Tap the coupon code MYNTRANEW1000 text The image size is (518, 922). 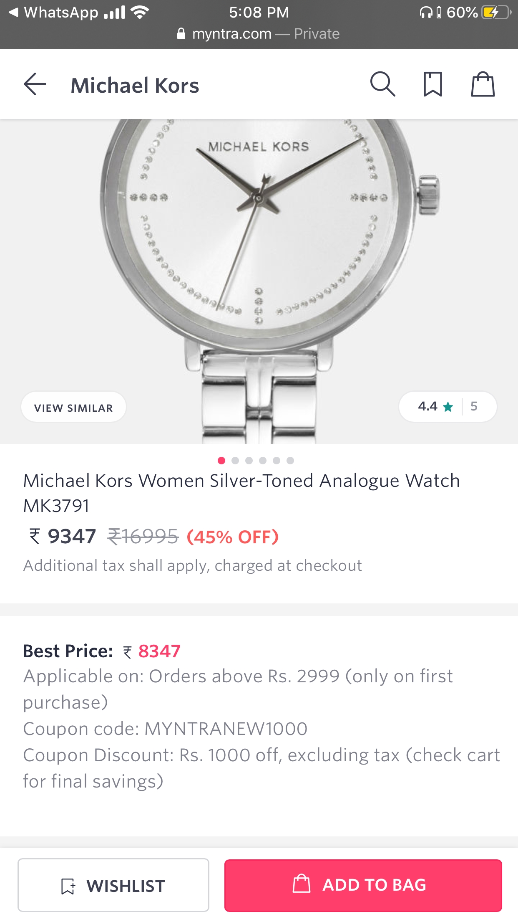click(224, 729)
